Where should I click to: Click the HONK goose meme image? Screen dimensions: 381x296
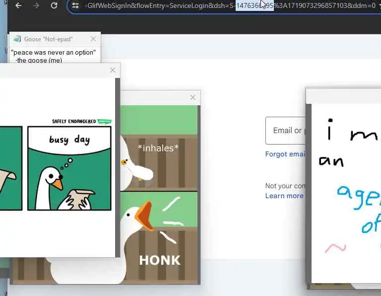coord(159,237)
